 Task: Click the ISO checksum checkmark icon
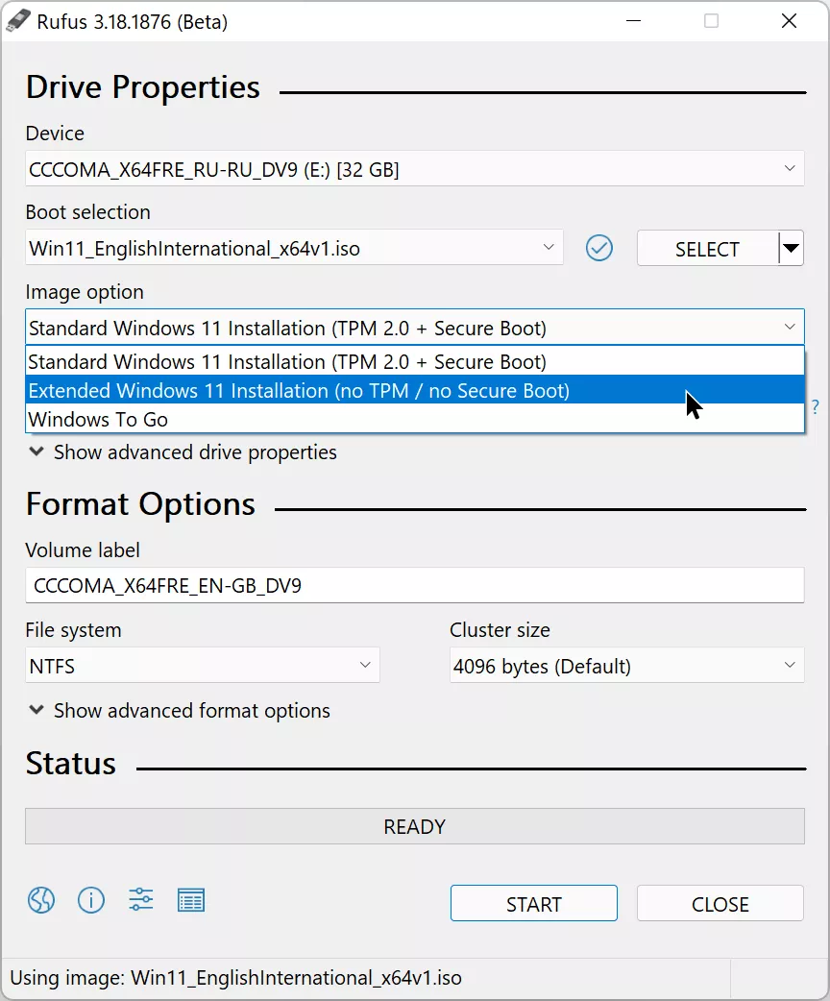[599, 248]
